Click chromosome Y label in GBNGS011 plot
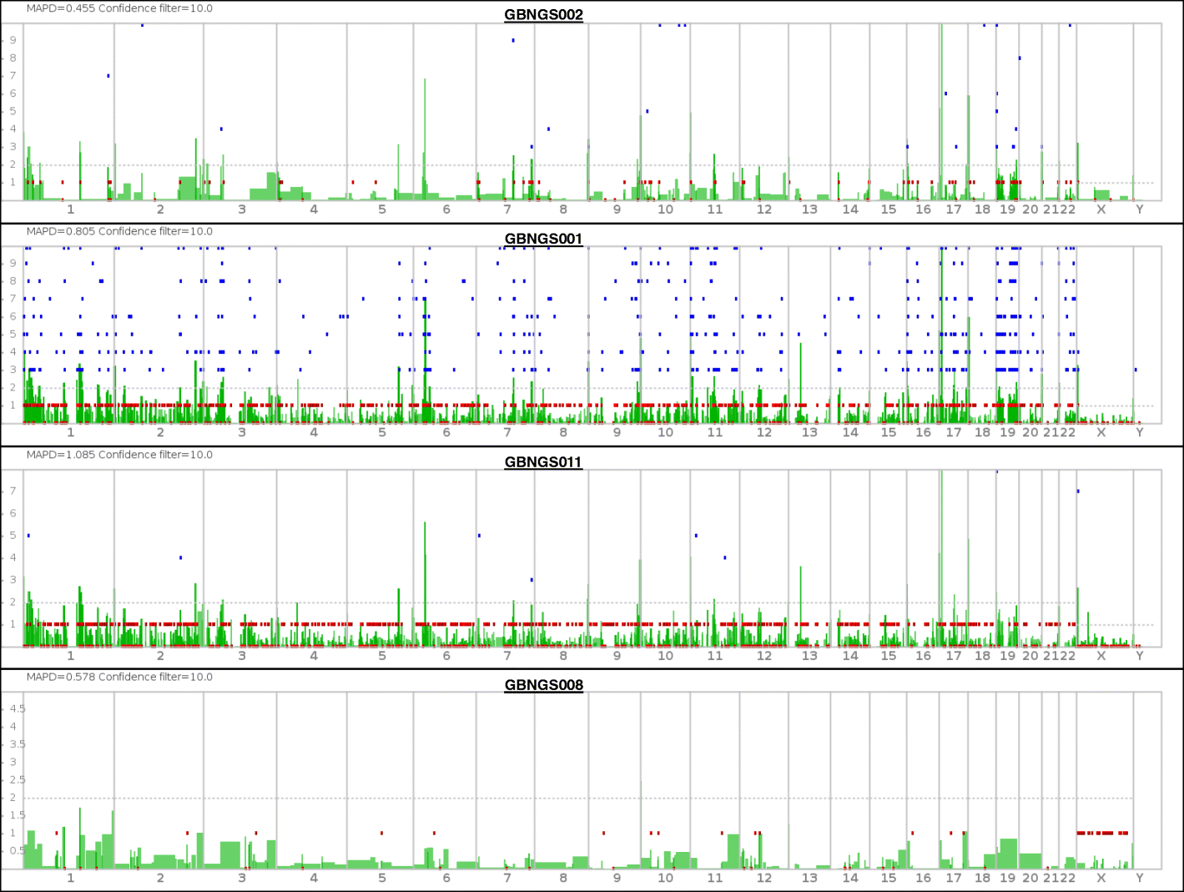 pyautogui.click(x=1140, y=656)
